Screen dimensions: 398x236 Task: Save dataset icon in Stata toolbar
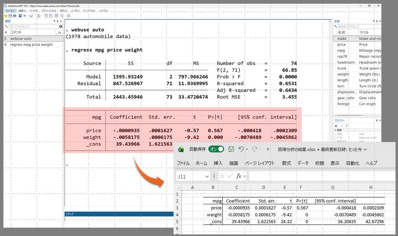pyautogui.click(x=10, y=16)
